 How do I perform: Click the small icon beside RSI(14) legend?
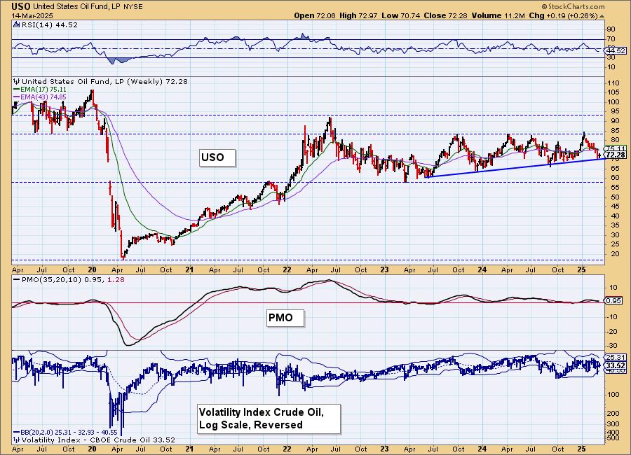16,24
